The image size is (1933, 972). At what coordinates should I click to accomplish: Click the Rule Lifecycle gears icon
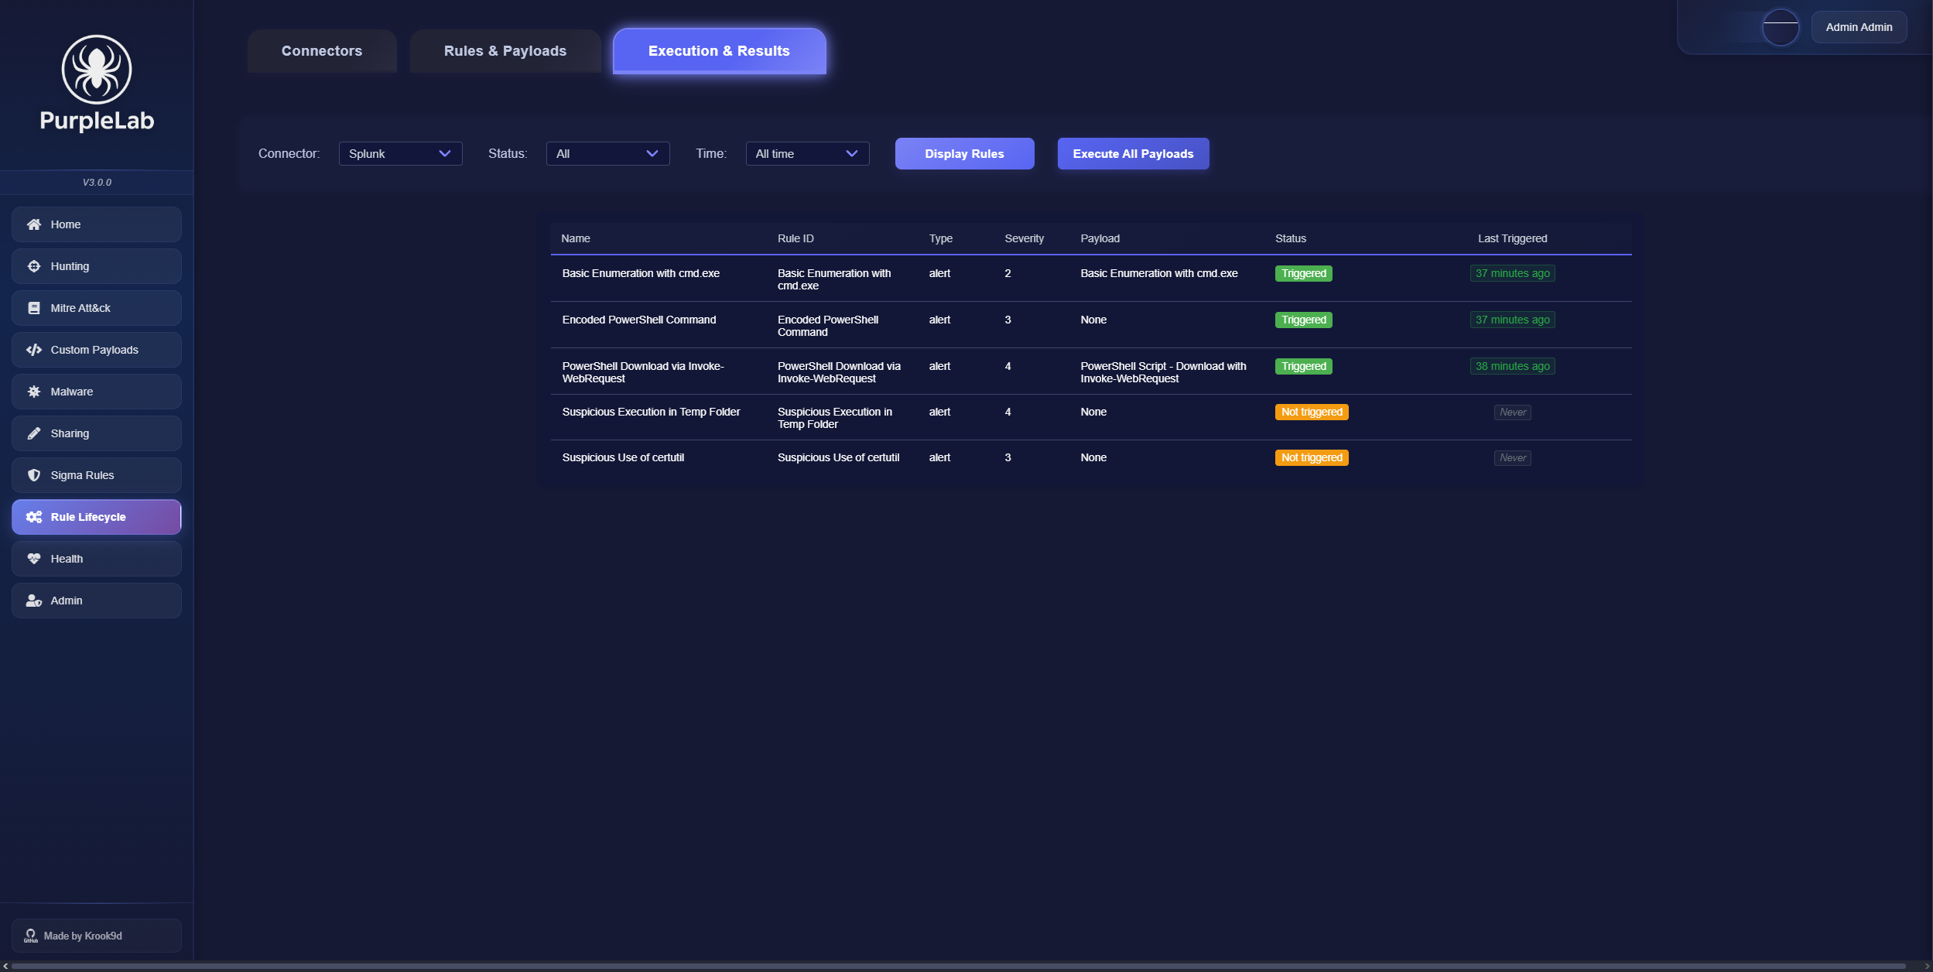34,517
